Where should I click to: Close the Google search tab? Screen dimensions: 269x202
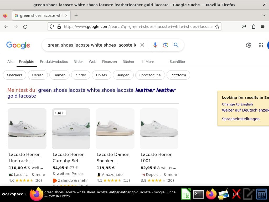pyautogui.click(x=66, y=16)
